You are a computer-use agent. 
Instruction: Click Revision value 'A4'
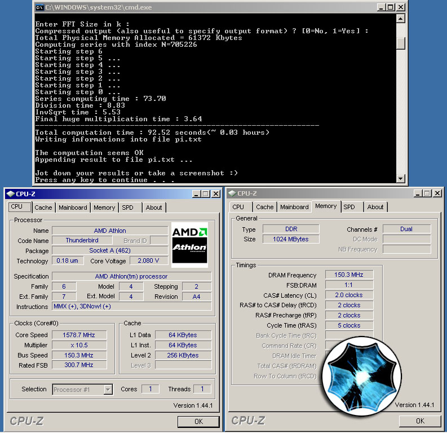[x=196, y=297]
